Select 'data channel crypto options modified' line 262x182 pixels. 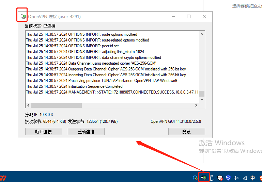[x=93, y=57]
